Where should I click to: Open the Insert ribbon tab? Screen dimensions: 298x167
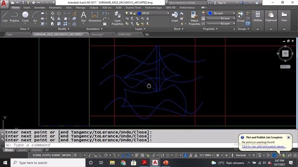[x=27, y=7]
